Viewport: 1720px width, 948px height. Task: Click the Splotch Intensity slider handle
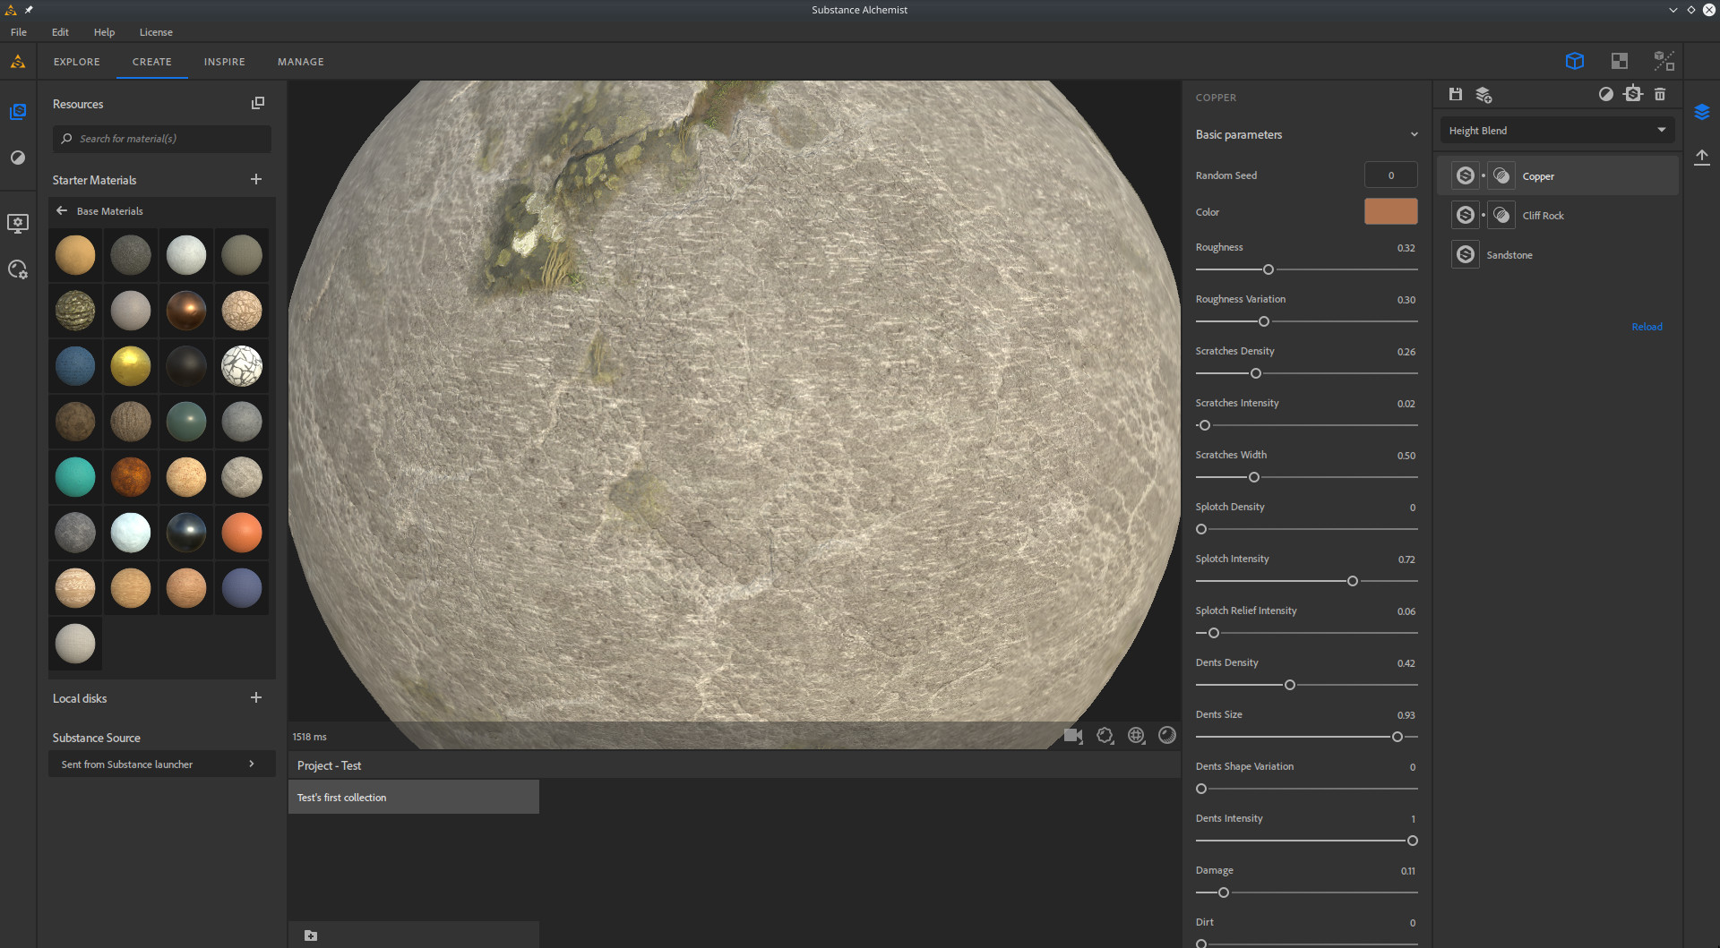pos(1353,581)
